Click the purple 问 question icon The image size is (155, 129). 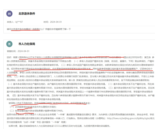(9, 14)
